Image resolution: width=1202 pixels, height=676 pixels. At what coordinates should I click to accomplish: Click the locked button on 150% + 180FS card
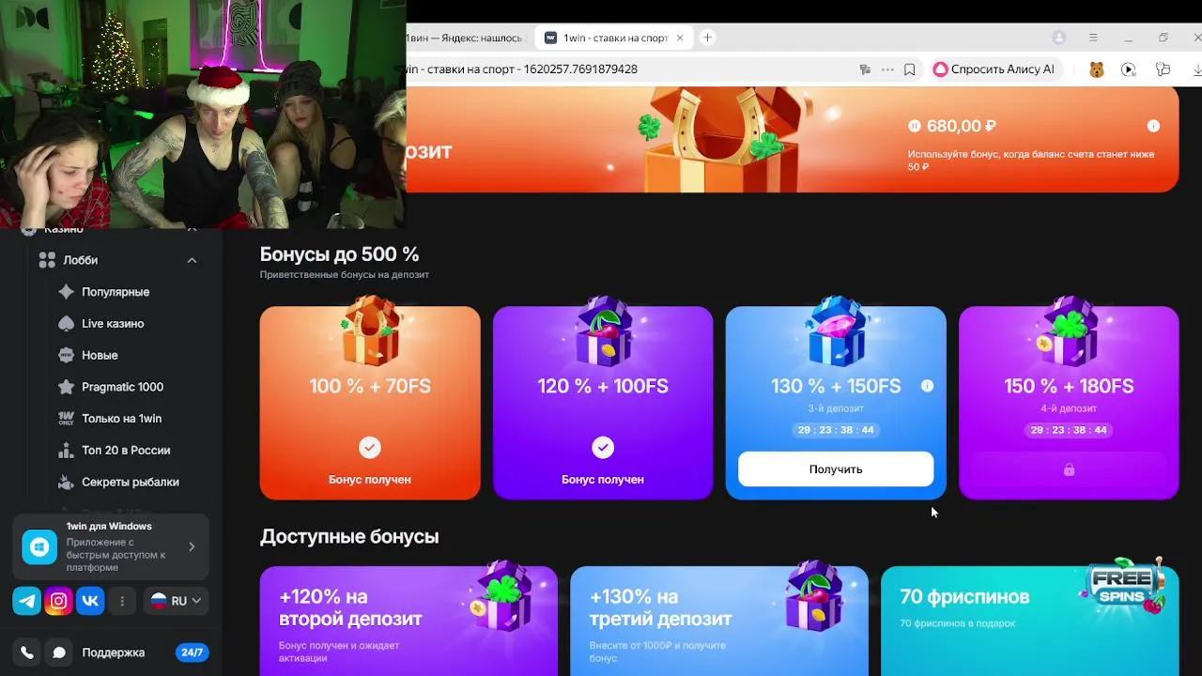click(x=1069, y=469)
